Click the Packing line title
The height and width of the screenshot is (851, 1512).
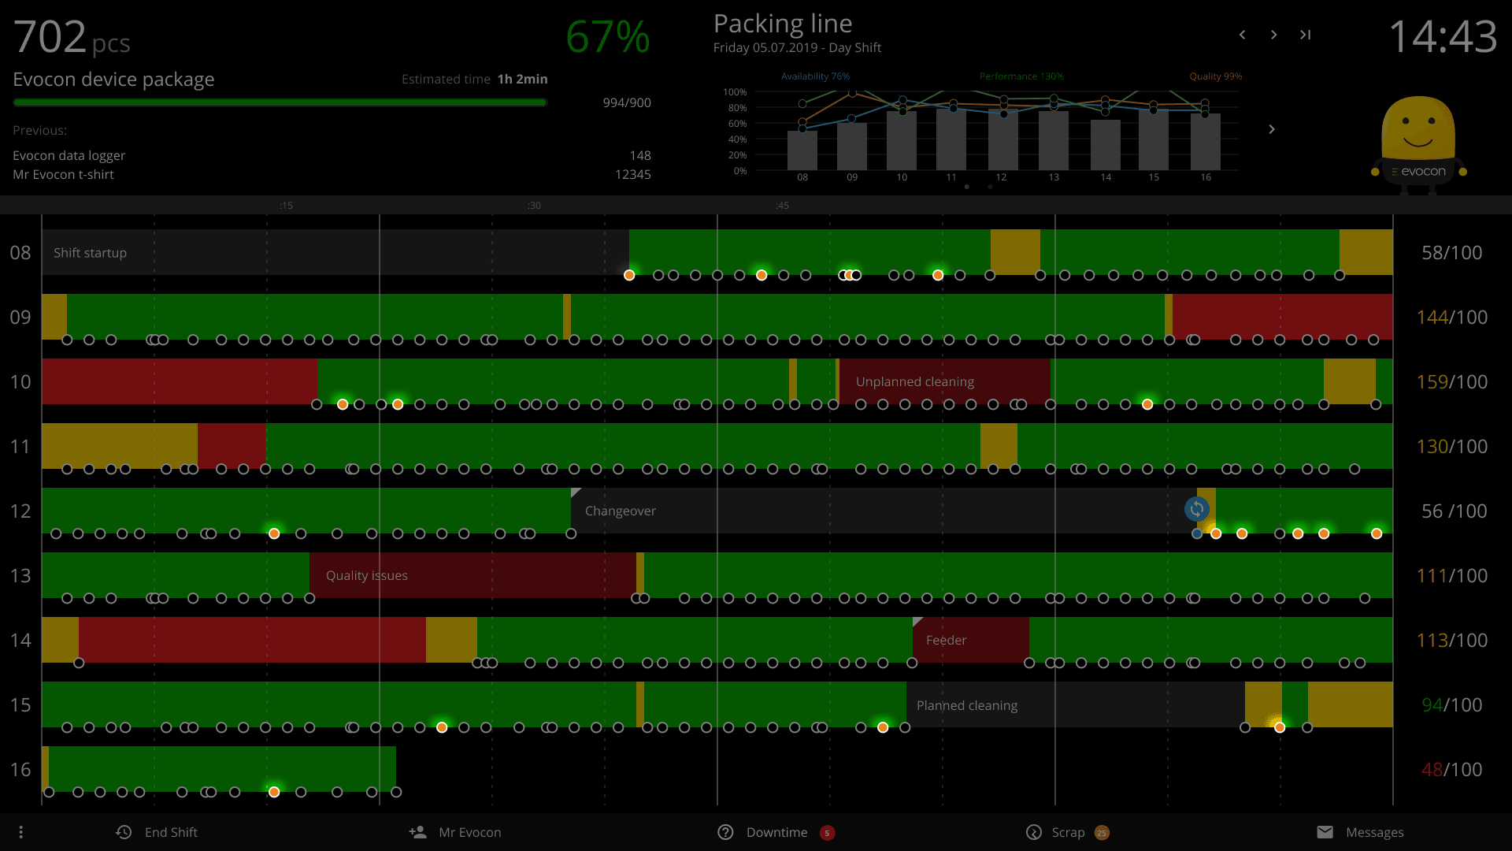tap(783, 24)
